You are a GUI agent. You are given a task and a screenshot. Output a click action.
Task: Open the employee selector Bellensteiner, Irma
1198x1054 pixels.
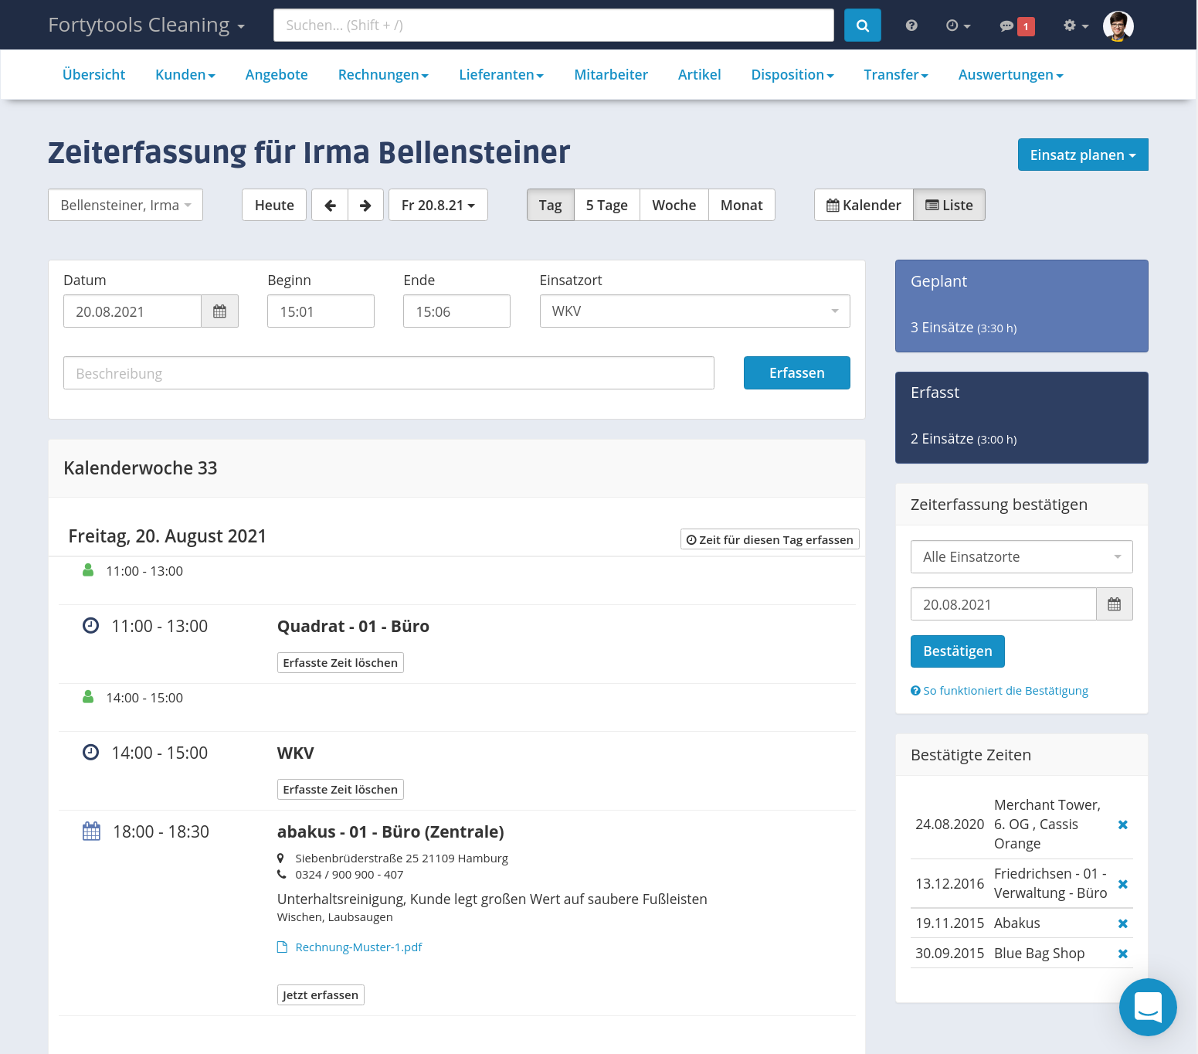coord(125,205)
